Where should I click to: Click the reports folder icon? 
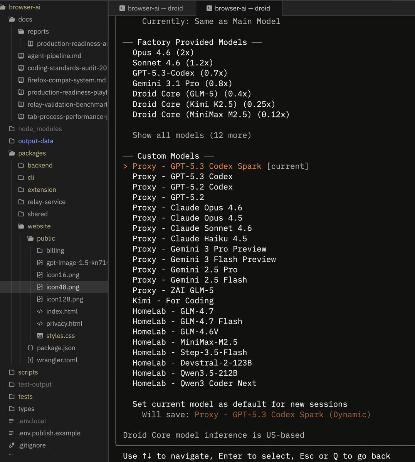click(21, 32)
